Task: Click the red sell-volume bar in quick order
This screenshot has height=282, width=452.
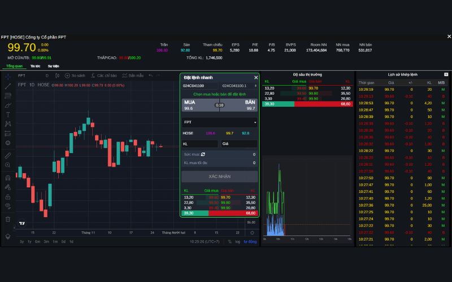Action: [x=233, y=213]
